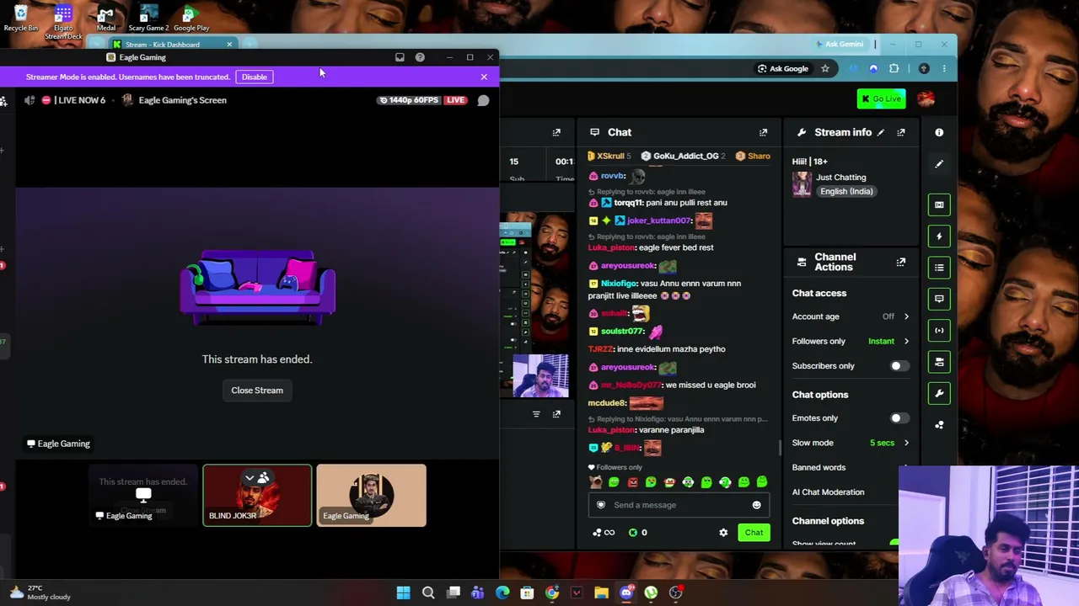This screenshot has width=1079, height=606.
Task: Click the Kick profile avatar
Action: pos(926,99)
